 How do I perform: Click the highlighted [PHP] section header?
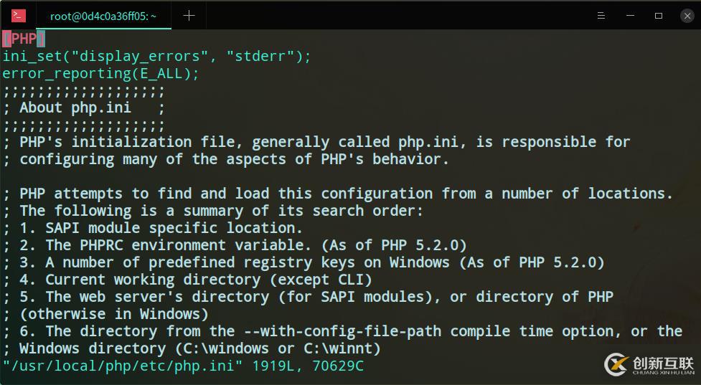click(x=24, y=39)
